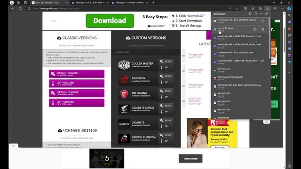Refresh the current page
The width and height of the screenshot is (301, 169).
click(20, 8)
